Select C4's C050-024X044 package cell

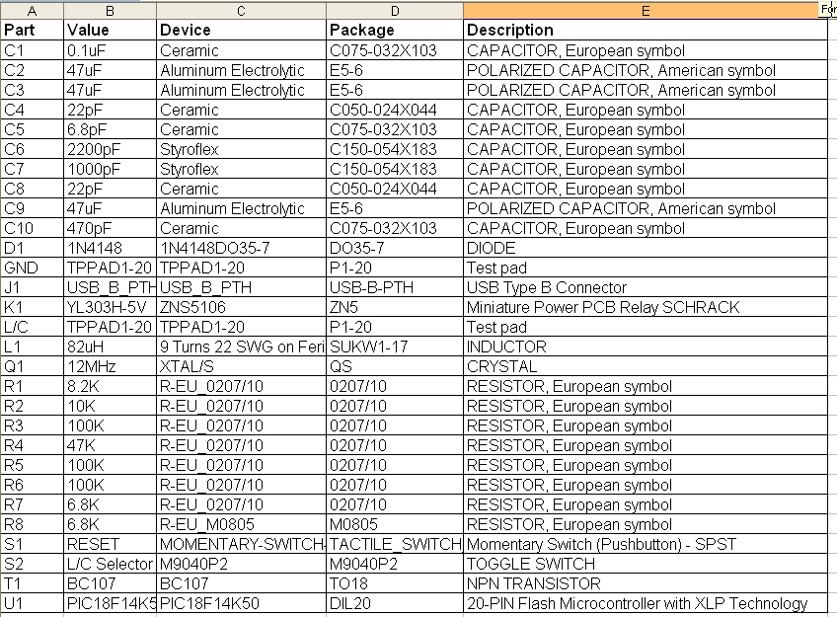[395, 110]
